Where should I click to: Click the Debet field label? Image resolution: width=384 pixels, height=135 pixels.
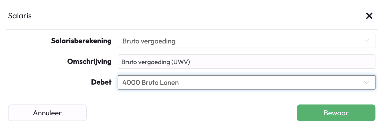click(101, 82)
